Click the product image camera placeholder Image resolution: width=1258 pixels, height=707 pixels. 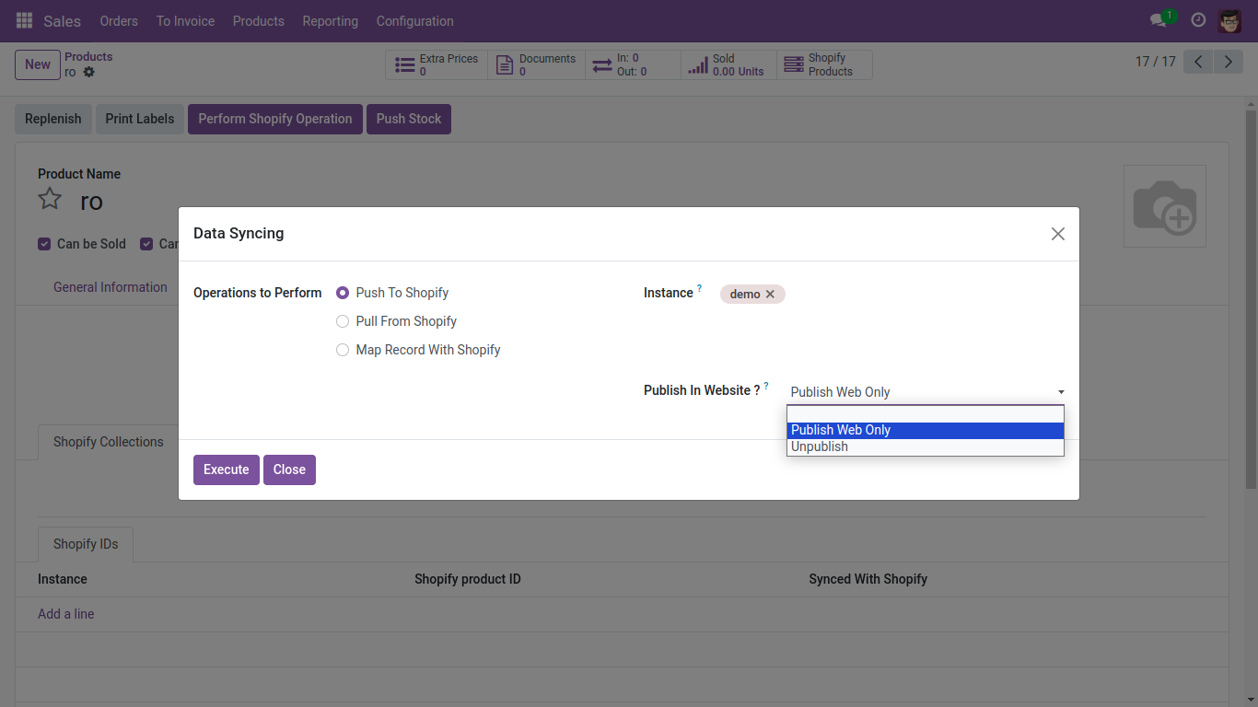point(1164,206)
